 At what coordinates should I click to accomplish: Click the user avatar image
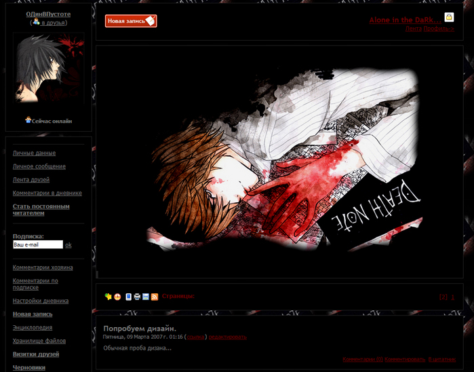[x=49, y=69]
